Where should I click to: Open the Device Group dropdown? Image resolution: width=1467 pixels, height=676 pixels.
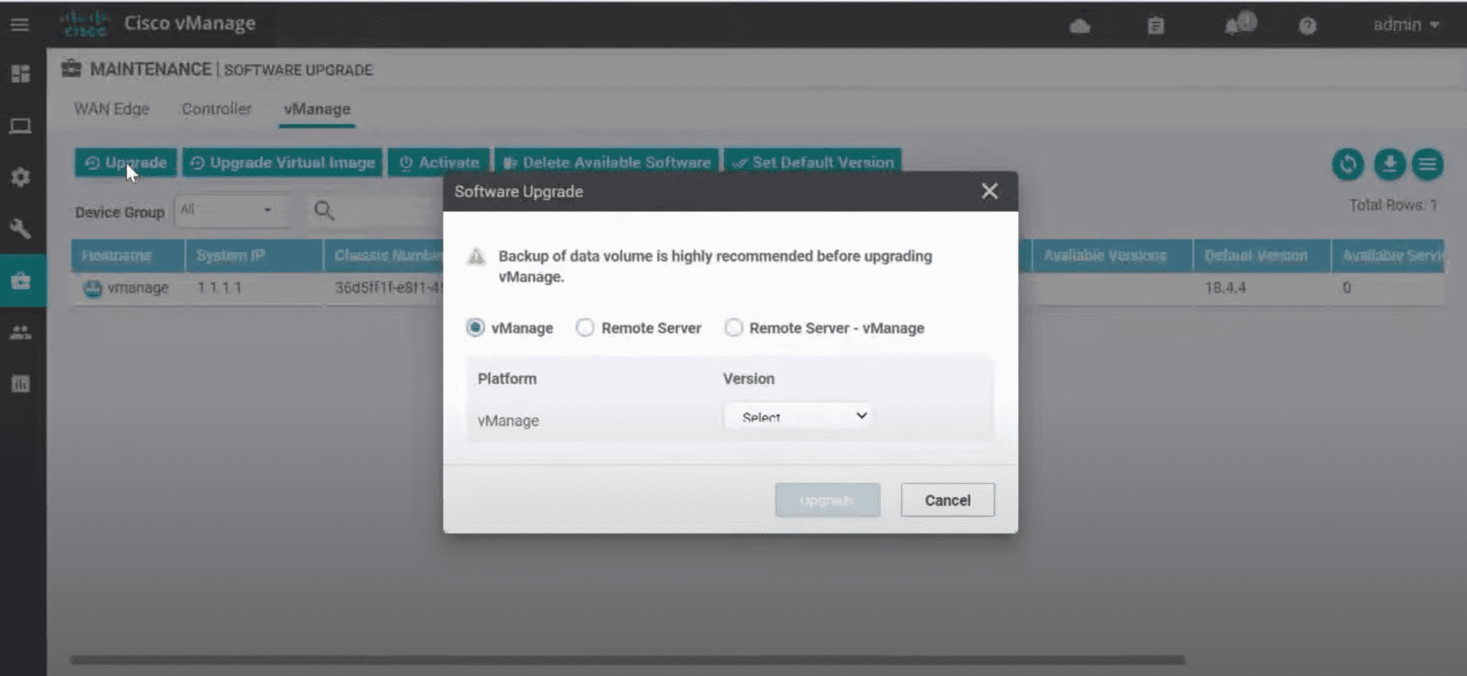coord(232,210)
